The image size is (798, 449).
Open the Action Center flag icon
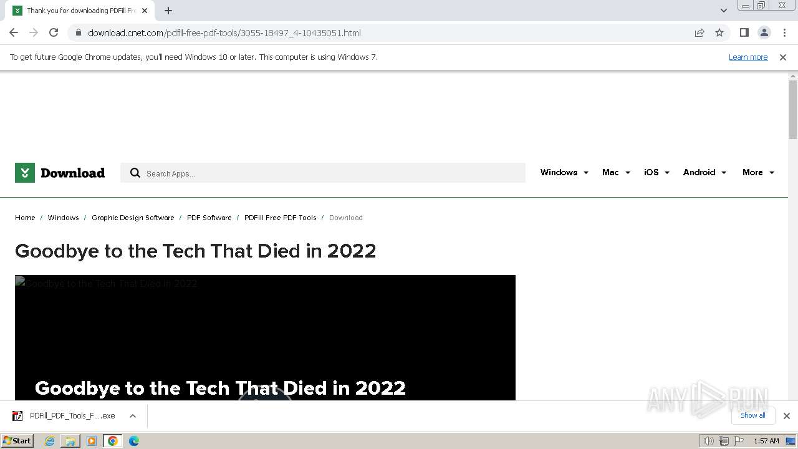[739, 441]
